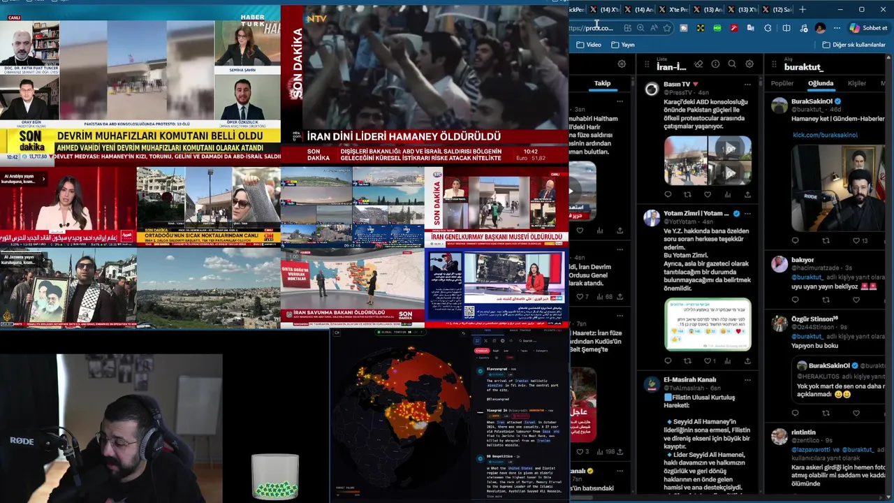Open İran list column settings gear
This screenshot has width=894, height=503.
pos(749,64)
